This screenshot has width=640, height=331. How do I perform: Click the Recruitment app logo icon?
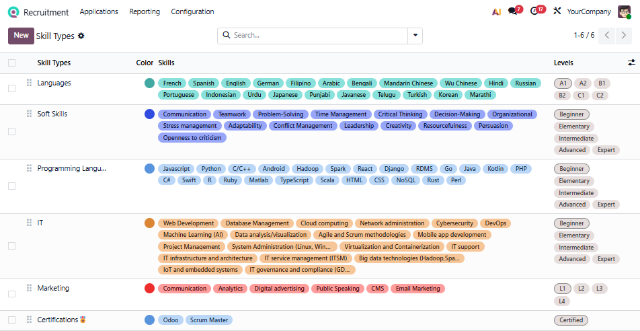tap(13, 11)
